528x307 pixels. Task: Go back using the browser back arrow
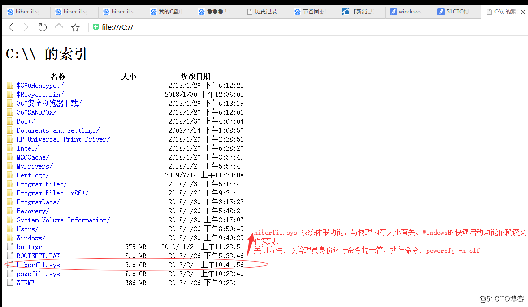11,27
